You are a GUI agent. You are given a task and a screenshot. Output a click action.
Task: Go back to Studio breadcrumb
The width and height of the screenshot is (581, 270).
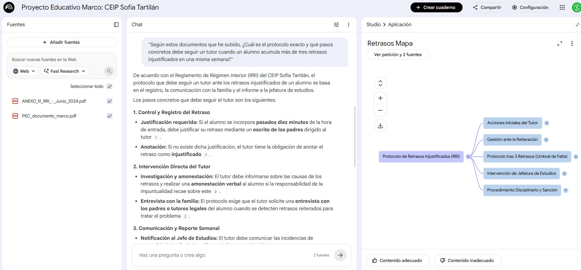coord(374,25)
